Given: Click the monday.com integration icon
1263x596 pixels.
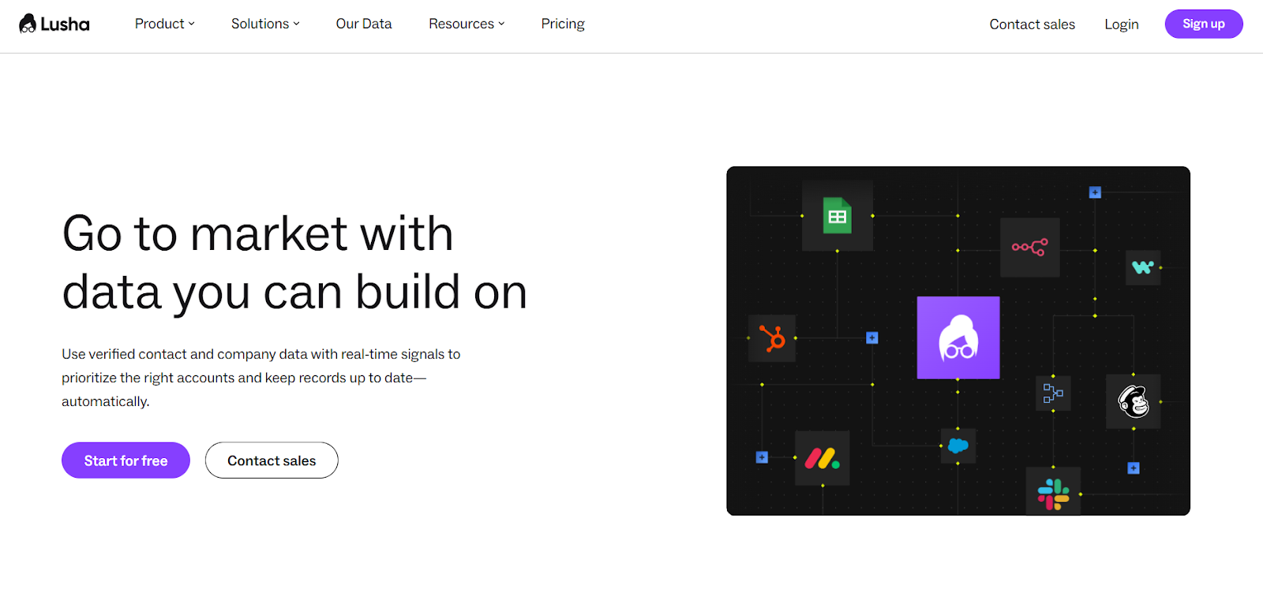Looking at the screenshot, I should click(x=822, y=458).
